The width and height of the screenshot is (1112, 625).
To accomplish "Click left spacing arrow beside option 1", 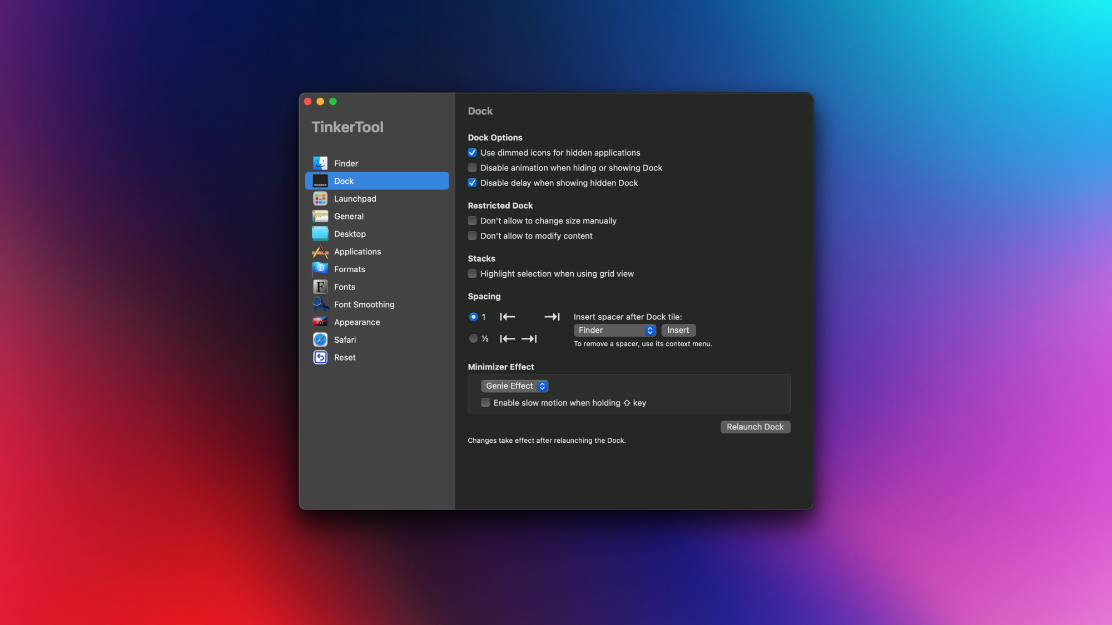I will pos(507,317).
